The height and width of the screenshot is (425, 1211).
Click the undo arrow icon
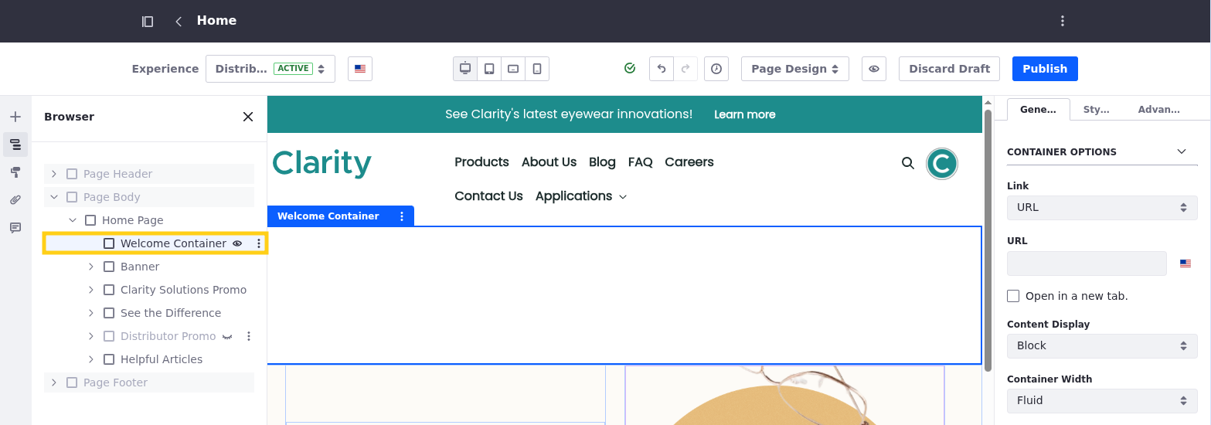click(x=662, y=69)
